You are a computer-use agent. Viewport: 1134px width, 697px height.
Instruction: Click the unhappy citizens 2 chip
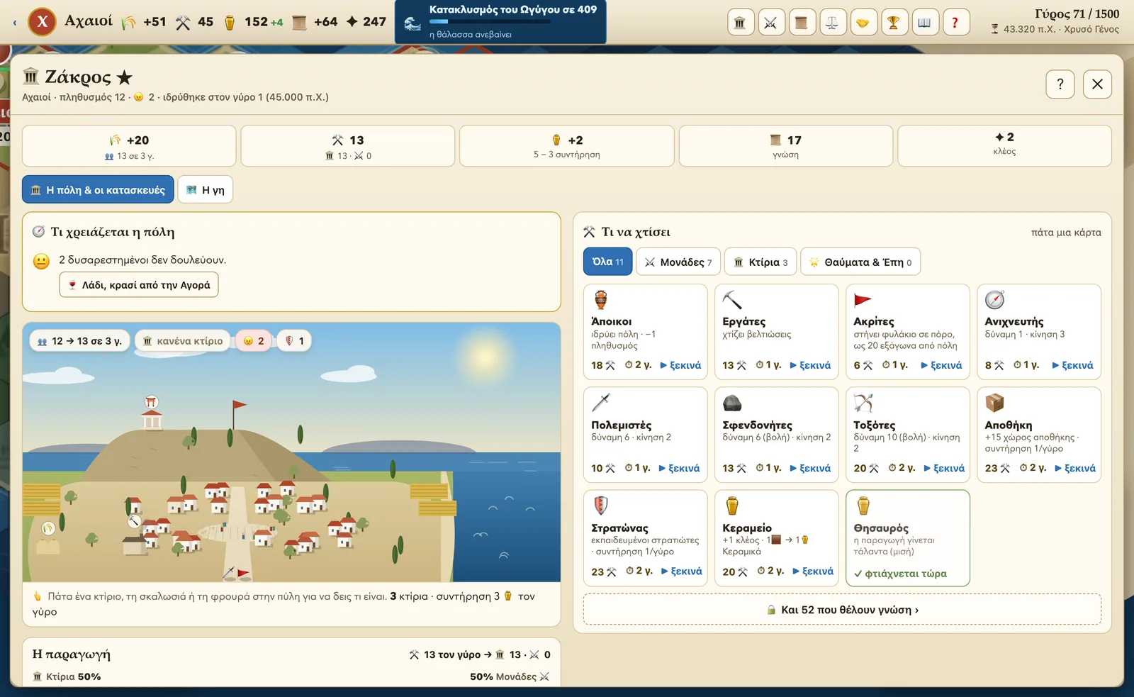pyautogui.click(x=253, y=341)
